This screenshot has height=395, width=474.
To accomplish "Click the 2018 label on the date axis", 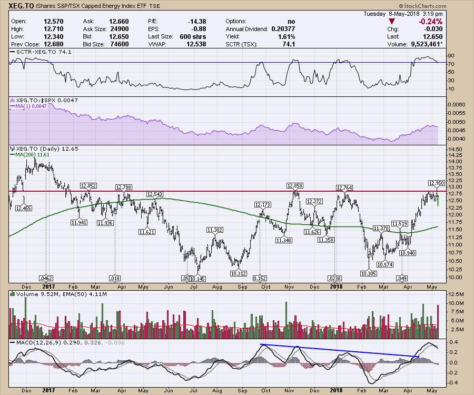I will point(336,287).
